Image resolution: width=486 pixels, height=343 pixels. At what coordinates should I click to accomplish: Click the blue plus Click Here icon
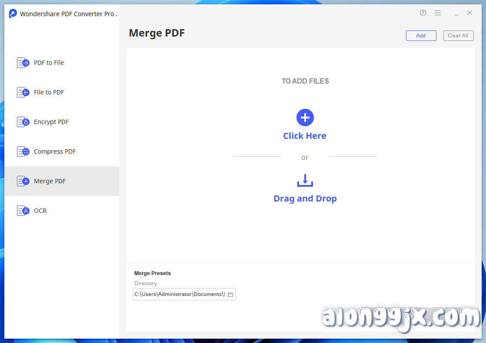(x=305, y=117)
